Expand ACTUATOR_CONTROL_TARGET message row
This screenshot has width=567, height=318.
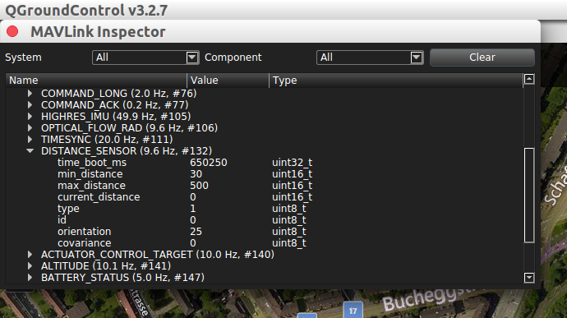click(30, 255)
